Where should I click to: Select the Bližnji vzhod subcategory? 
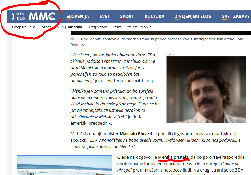pos(97,27)
